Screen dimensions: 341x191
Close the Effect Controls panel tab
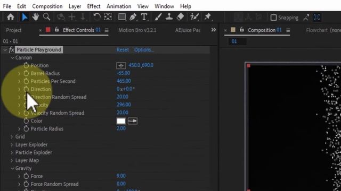pyautogui.click(x=40, y=30)
